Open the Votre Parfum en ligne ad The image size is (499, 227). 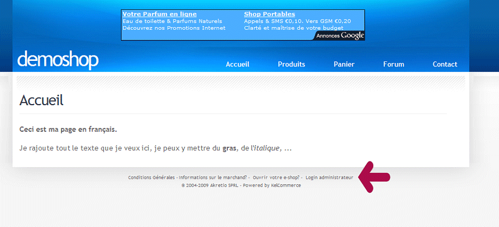tap(159, 14)
